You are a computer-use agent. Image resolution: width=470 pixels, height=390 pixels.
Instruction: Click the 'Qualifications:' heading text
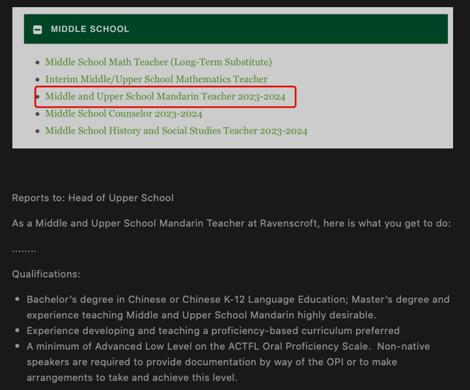(46, 274)
